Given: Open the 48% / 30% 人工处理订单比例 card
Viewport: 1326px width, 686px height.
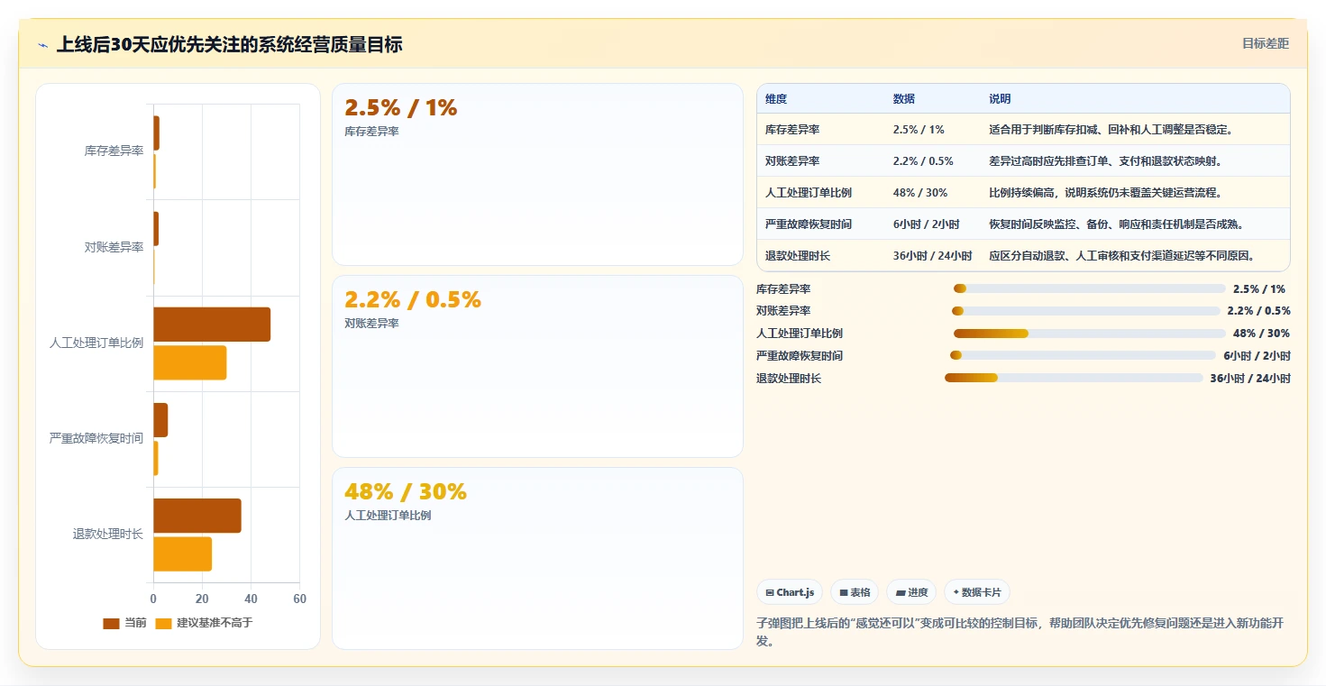Looking at the screenshot, I should 537,558.
